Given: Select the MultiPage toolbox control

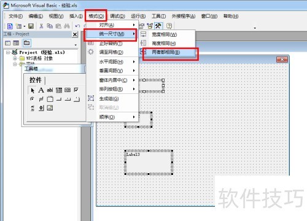Looking at the screenshot, I should [x=77, y=99].
